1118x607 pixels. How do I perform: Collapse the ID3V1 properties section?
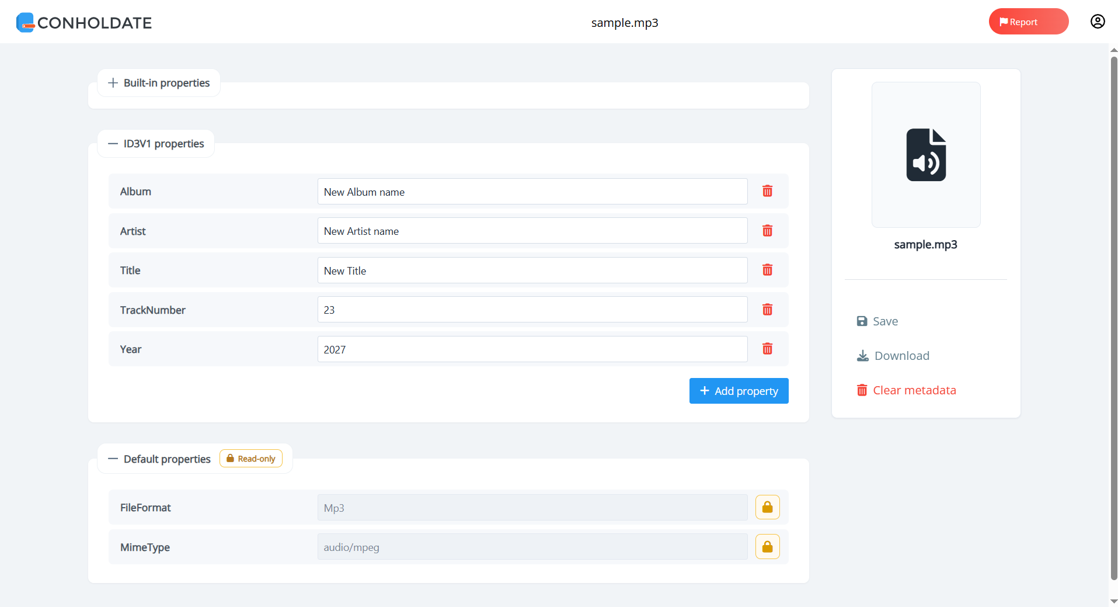[156, 144]
